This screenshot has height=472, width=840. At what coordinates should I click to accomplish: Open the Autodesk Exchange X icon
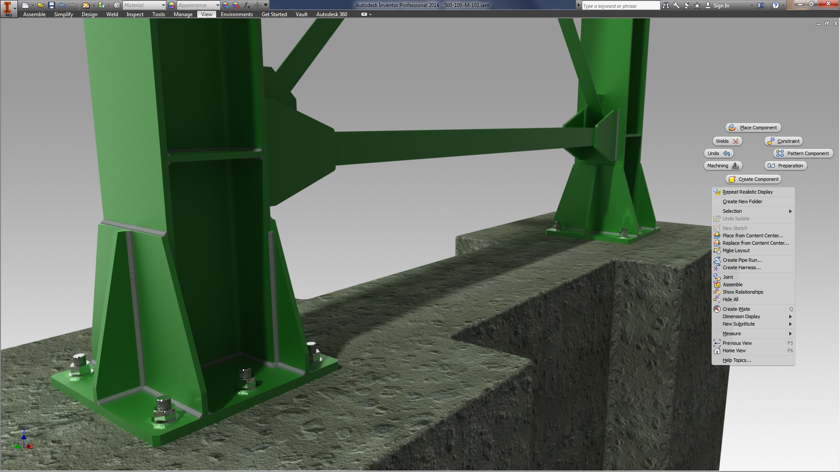click(x=760, y=6)
